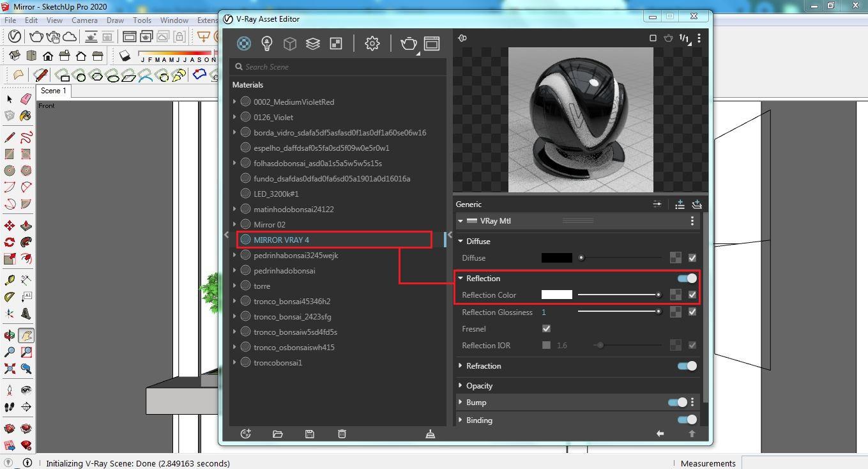Select the Pan hand tool
868x469 pixels.
click(26, 335)
